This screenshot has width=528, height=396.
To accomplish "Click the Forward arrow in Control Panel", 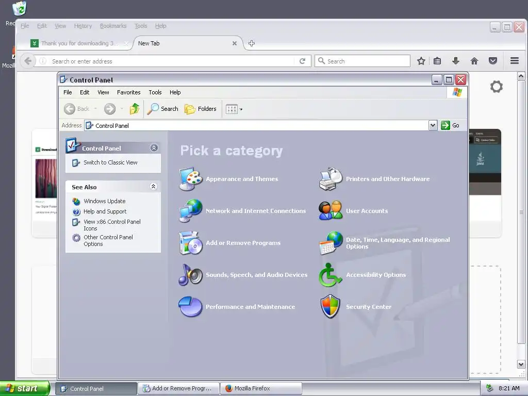I will pos(110,109).
